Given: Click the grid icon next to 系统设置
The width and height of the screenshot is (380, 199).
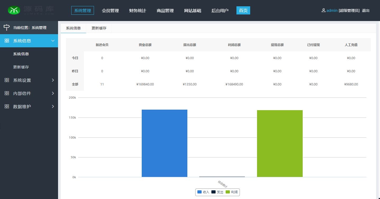Looking at the screenshot, I should 7,80.
